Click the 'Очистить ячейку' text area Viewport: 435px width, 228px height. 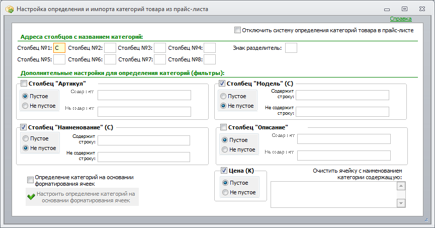(x=334, y=194)
